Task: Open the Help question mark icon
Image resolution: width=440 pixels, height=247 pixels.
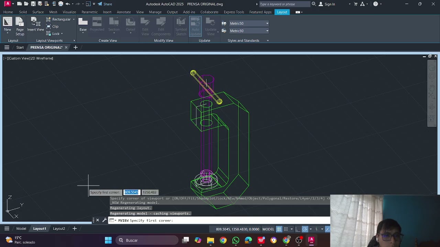Action: pyautogui.click(x=375, y=4)
